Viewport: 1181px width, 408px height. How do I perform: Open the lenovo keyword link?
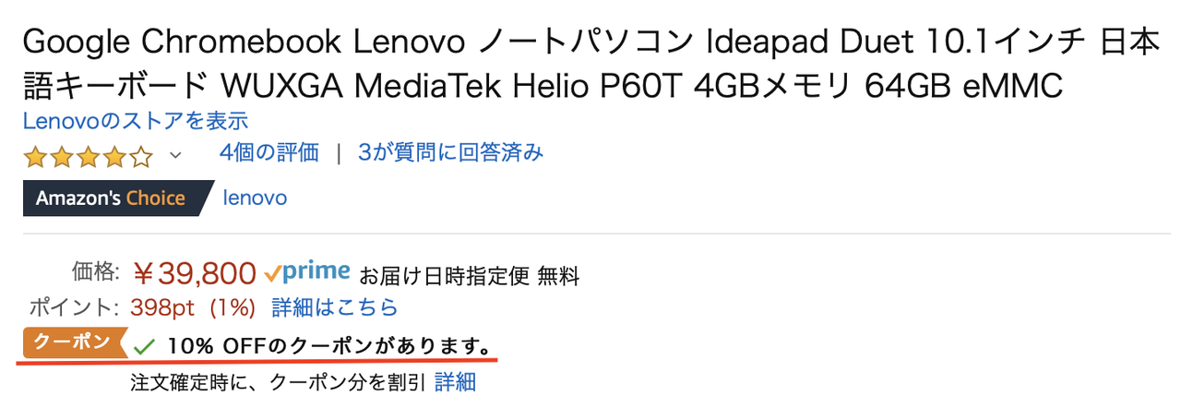255,198
